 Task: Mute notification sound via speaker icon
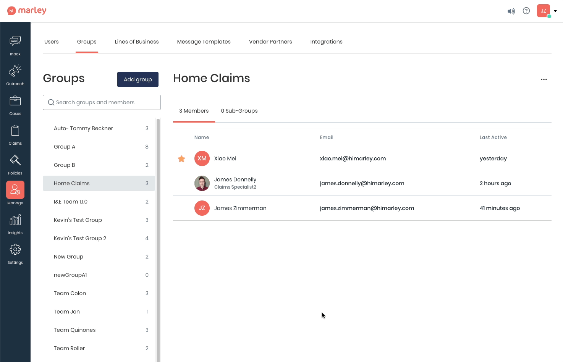pos(511,11)
